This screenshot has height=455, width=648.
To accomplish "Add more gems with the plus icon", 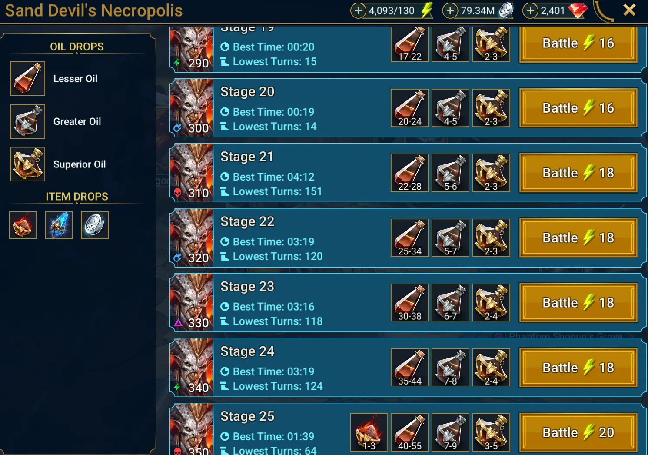I will click(x=530, y=10).
